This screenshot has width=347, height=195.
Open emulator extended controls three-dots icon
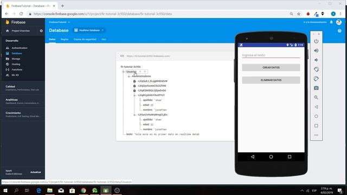pyautogui.click(x=316, y=135)
